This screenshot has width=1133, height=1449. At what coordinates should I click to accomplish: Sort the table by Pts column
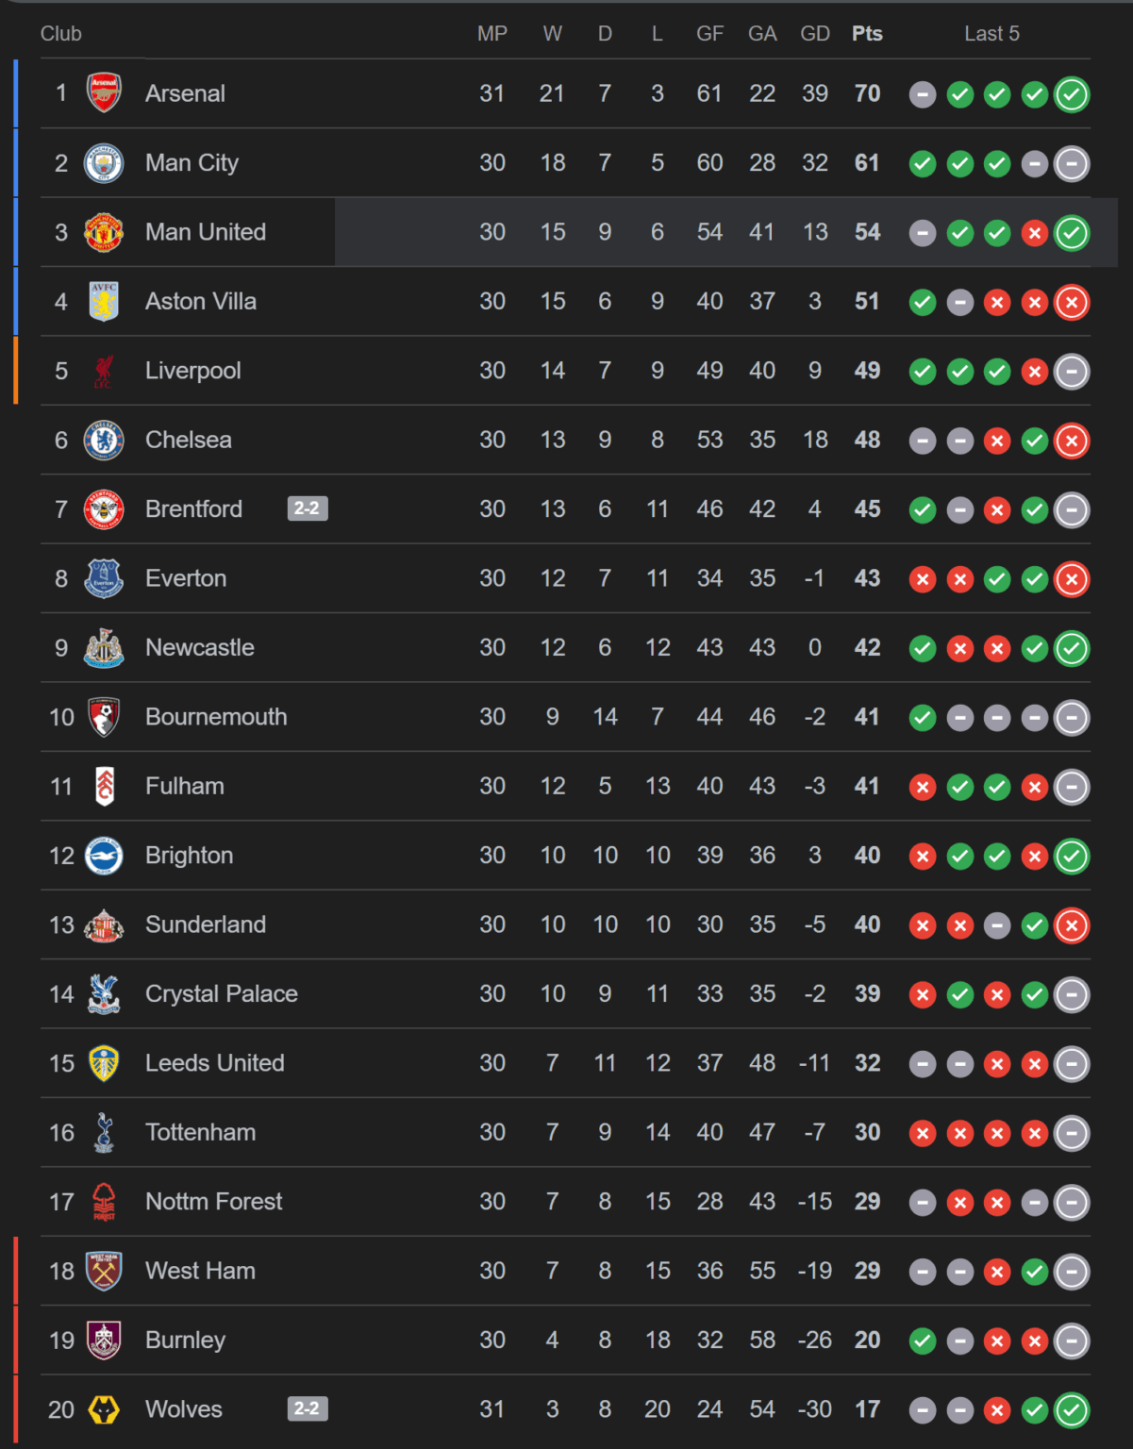(x=866, y=33)
